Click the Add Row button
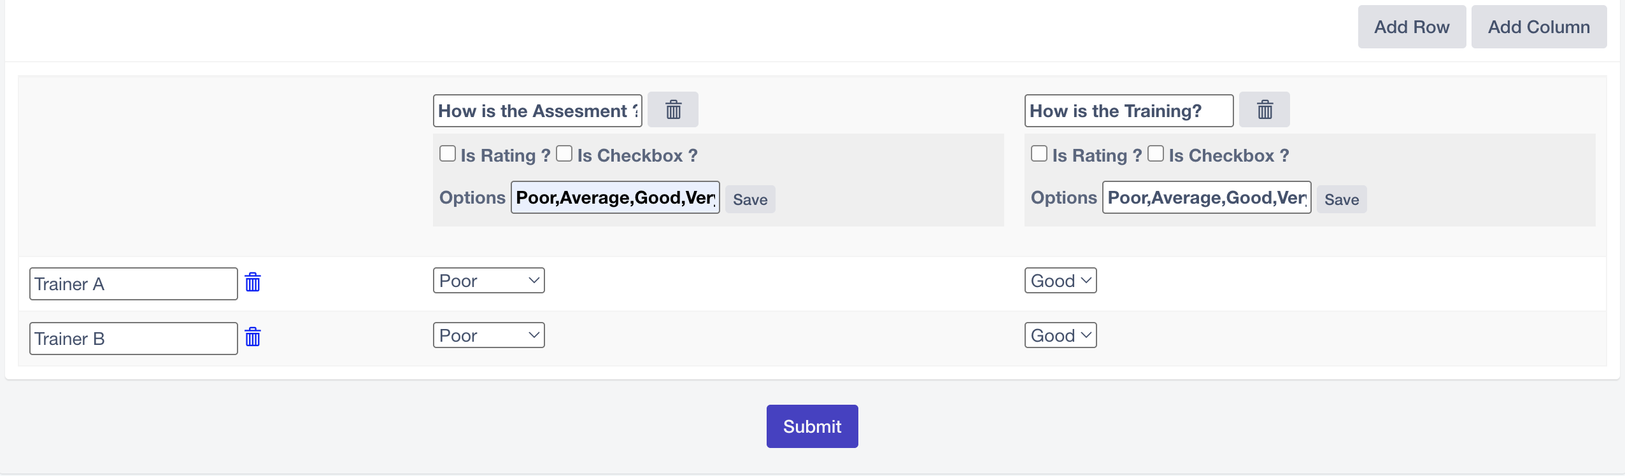1625x476 pixels. (1412, 27)
